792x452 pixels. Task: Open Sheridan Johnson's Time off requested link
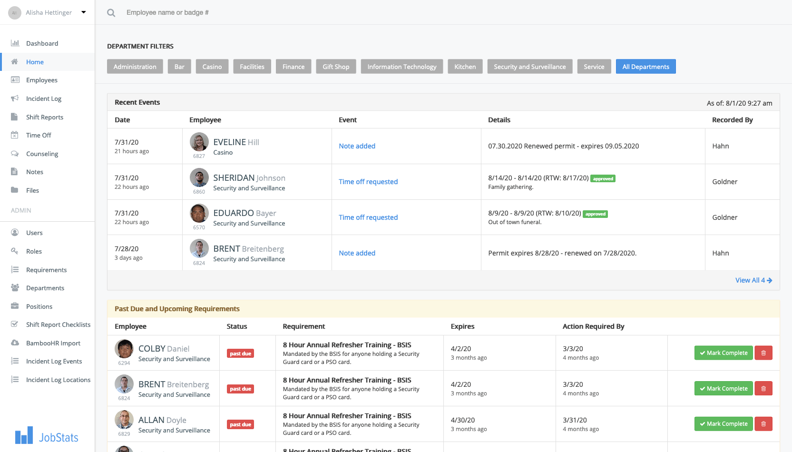coord(368,182)
